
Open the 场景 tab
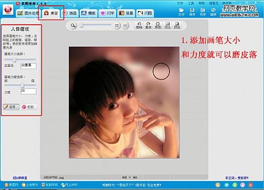126,13
